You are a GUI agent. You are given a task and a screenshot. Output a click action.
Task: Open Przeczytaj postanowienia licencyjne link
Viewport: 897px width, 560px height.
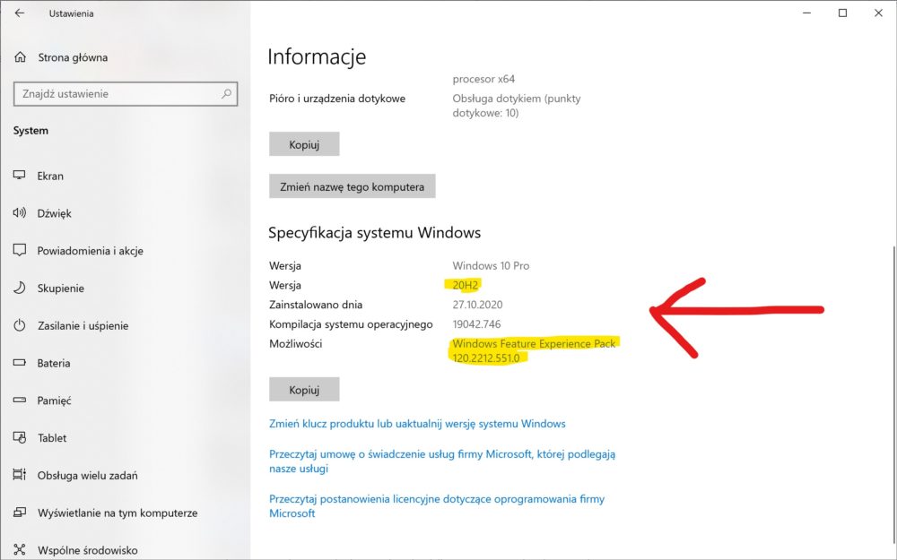(x=437, y=505)
